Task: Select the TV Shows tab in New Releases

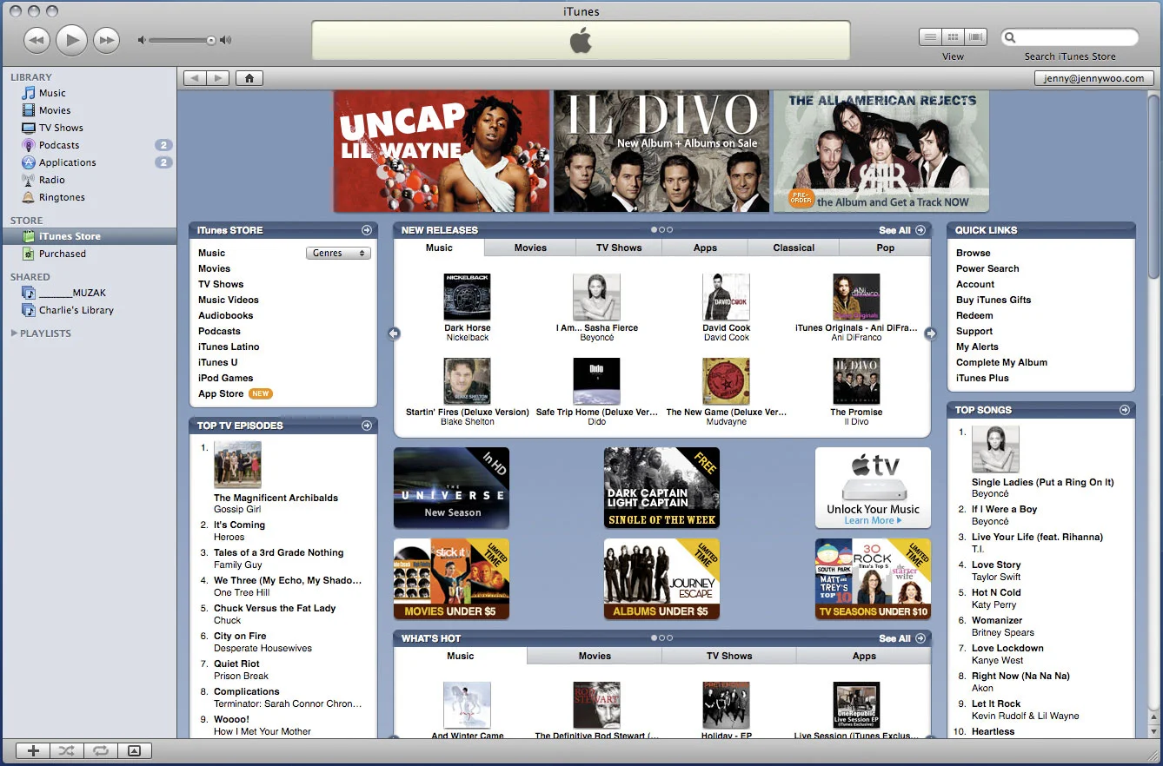Action: coord(619,248)
